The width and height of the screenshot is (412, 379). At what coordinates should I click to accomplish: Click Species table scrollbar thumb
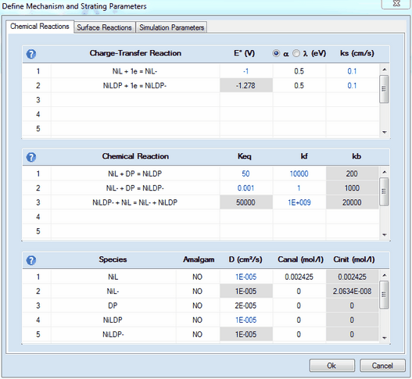point(384,295)
